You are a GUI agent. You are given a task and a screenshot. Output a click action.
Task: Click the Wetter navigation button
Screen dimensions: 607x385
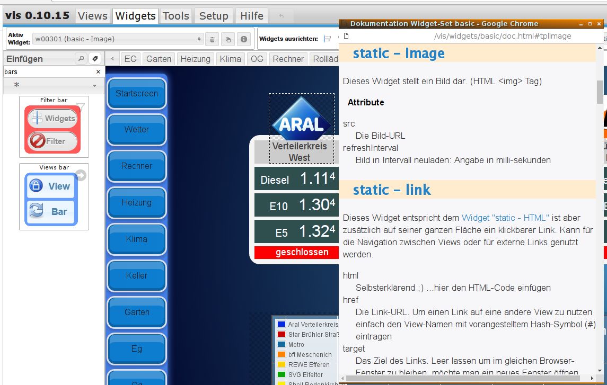tap(137, 130)
